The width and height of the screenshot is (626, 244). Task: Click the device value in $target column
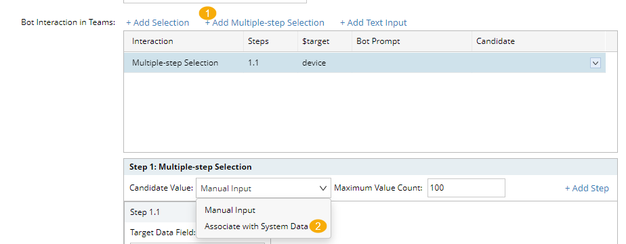click(x=314, y=63)
